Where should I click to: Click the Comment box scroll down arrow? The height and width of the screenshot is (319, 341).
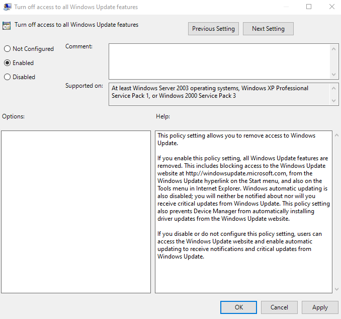tap(333, 75)
